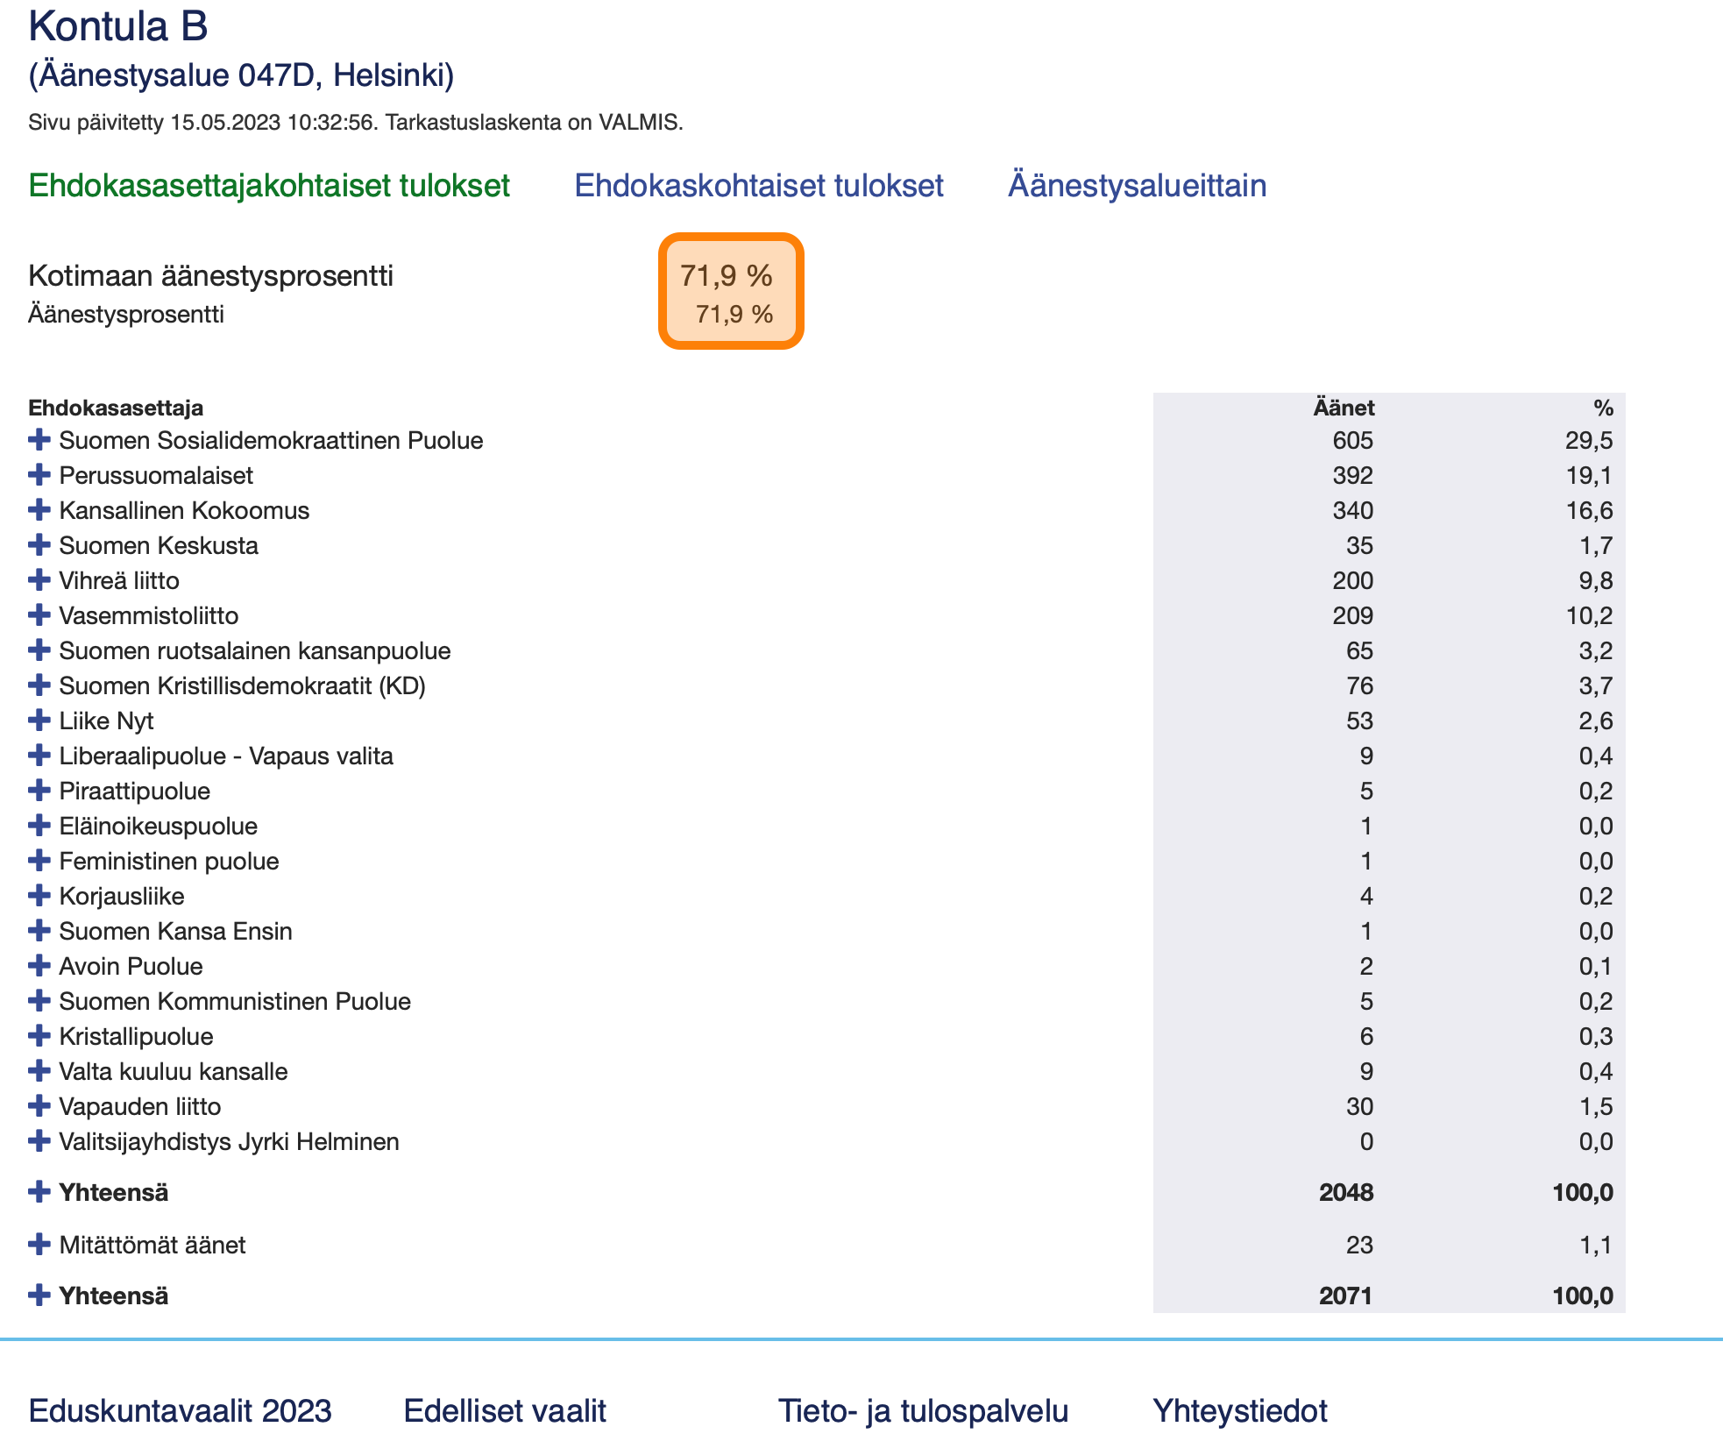Expand Piraattipuolue using the plus icon
Image resolution: width=1723 pixels, height=1434 pixels.
[39, 790]
